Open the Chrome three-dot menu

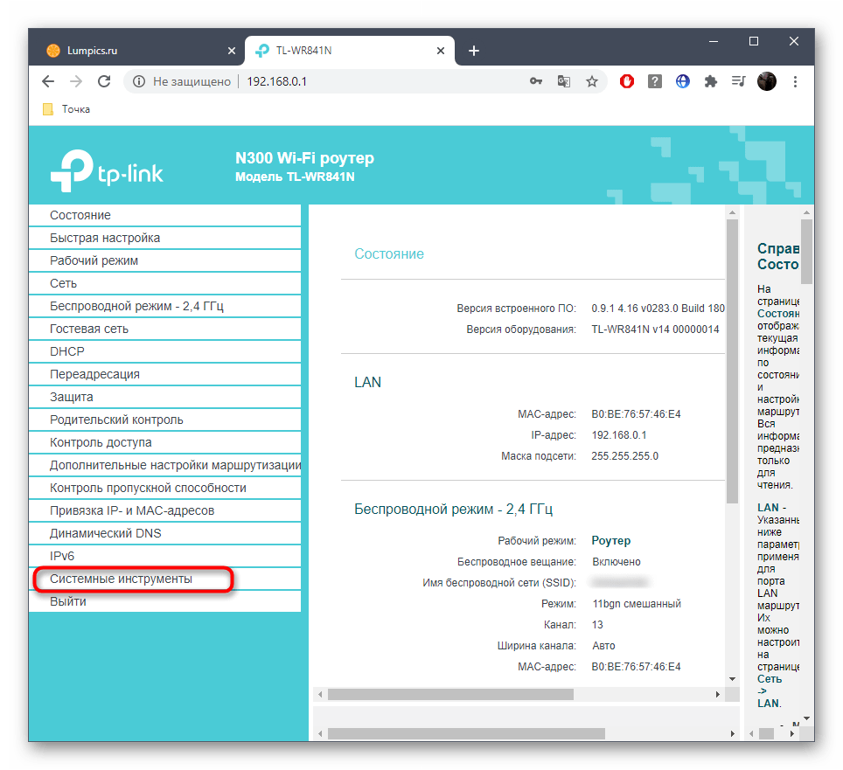[x=795, y=81]
